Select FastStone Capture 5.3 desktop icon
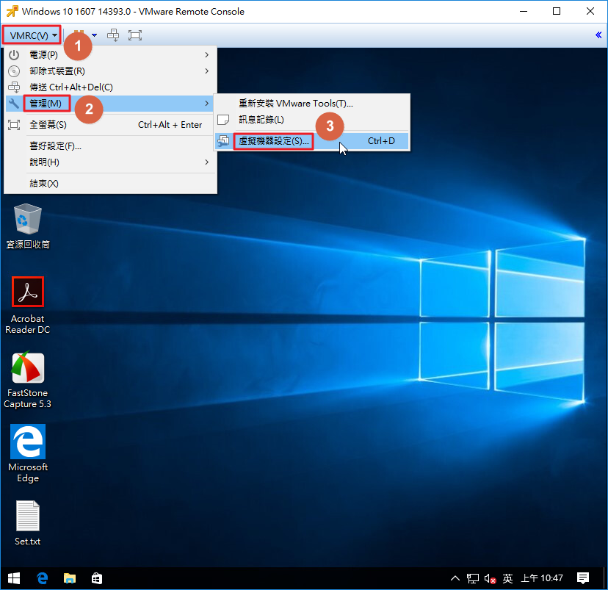This screenshot has height=590, width=608. (x=27, y=380)
